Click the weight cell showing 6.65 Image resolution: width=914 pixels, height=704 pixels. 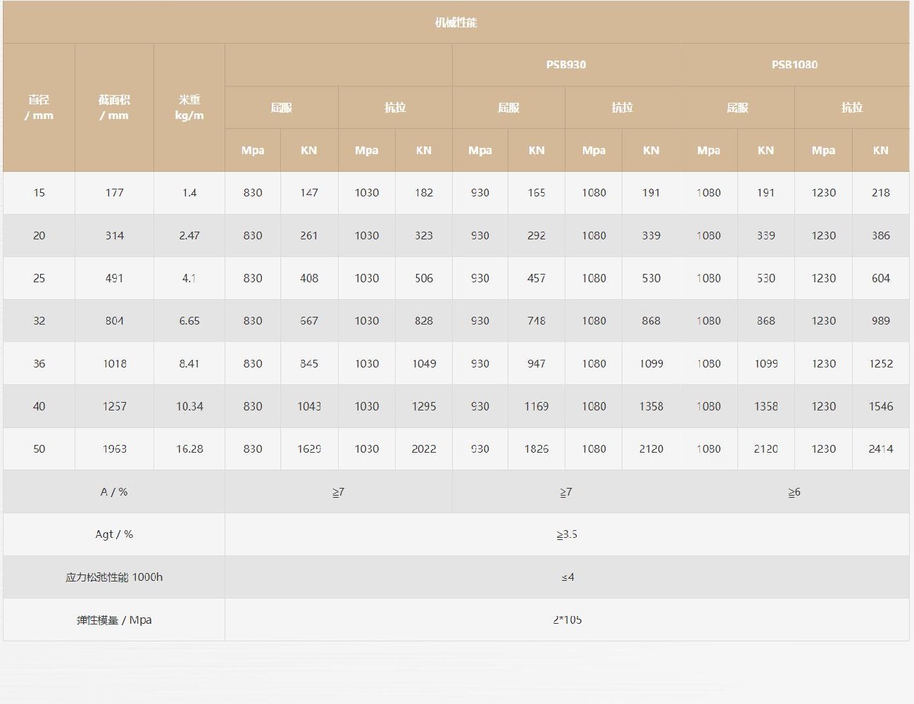click(189, 321)
